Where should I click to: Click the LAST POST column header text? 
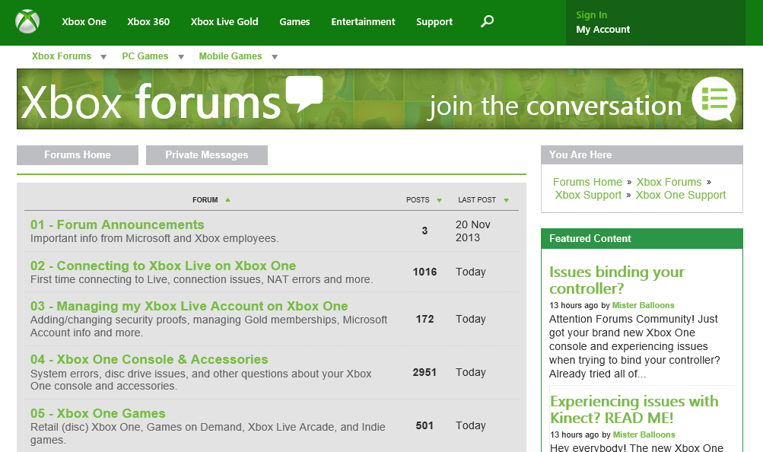[477, 200]
